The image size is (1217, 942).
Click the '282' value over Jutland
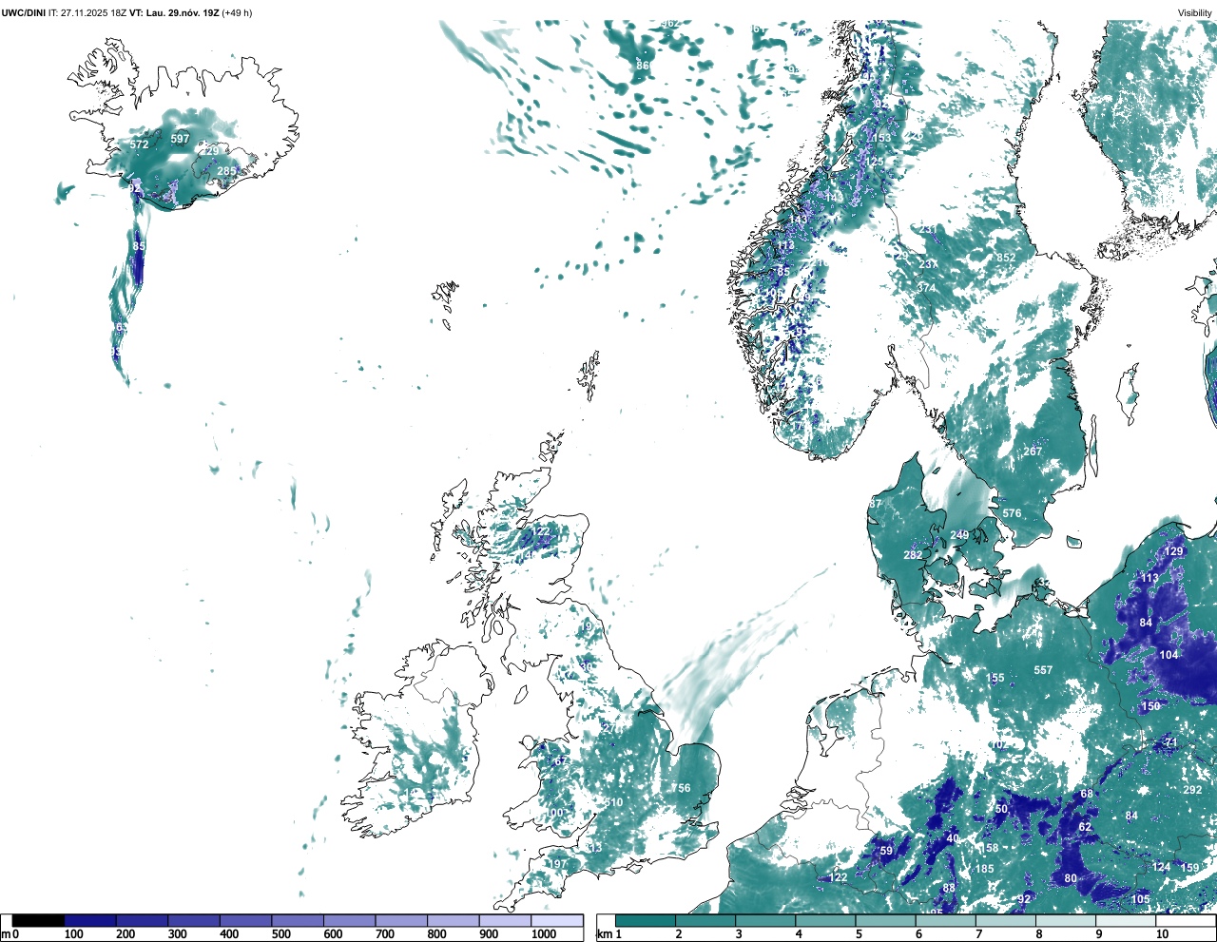[913, 555]
